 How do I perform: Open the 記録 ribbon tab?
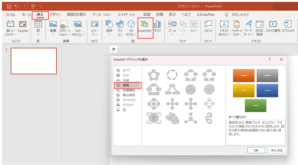(146, 14)
